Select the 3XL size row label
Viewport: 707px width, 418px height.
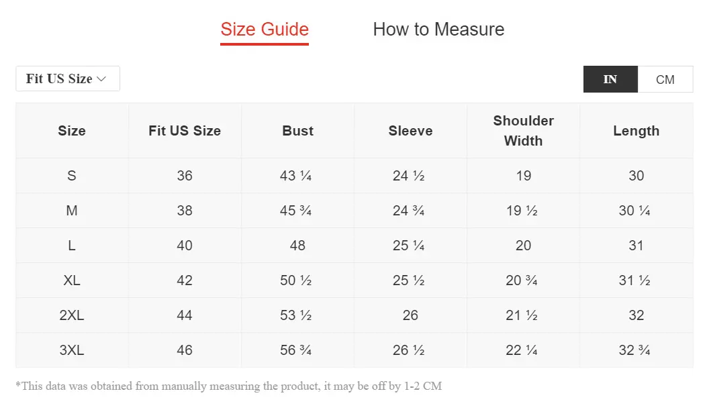(72, 350)
